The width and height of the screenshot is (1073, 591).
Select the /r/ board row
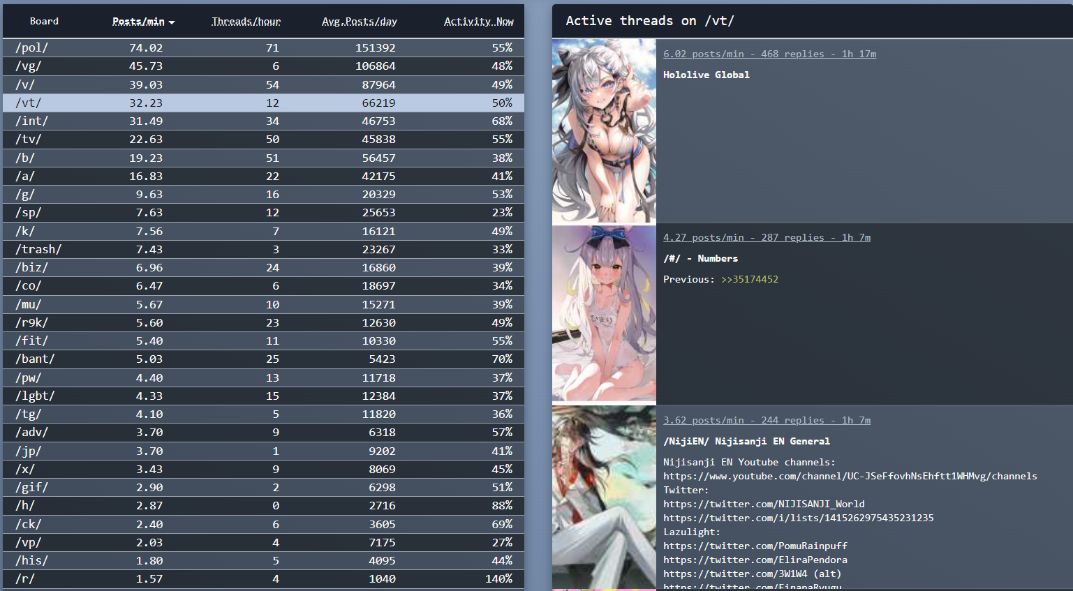click(263, 579)
